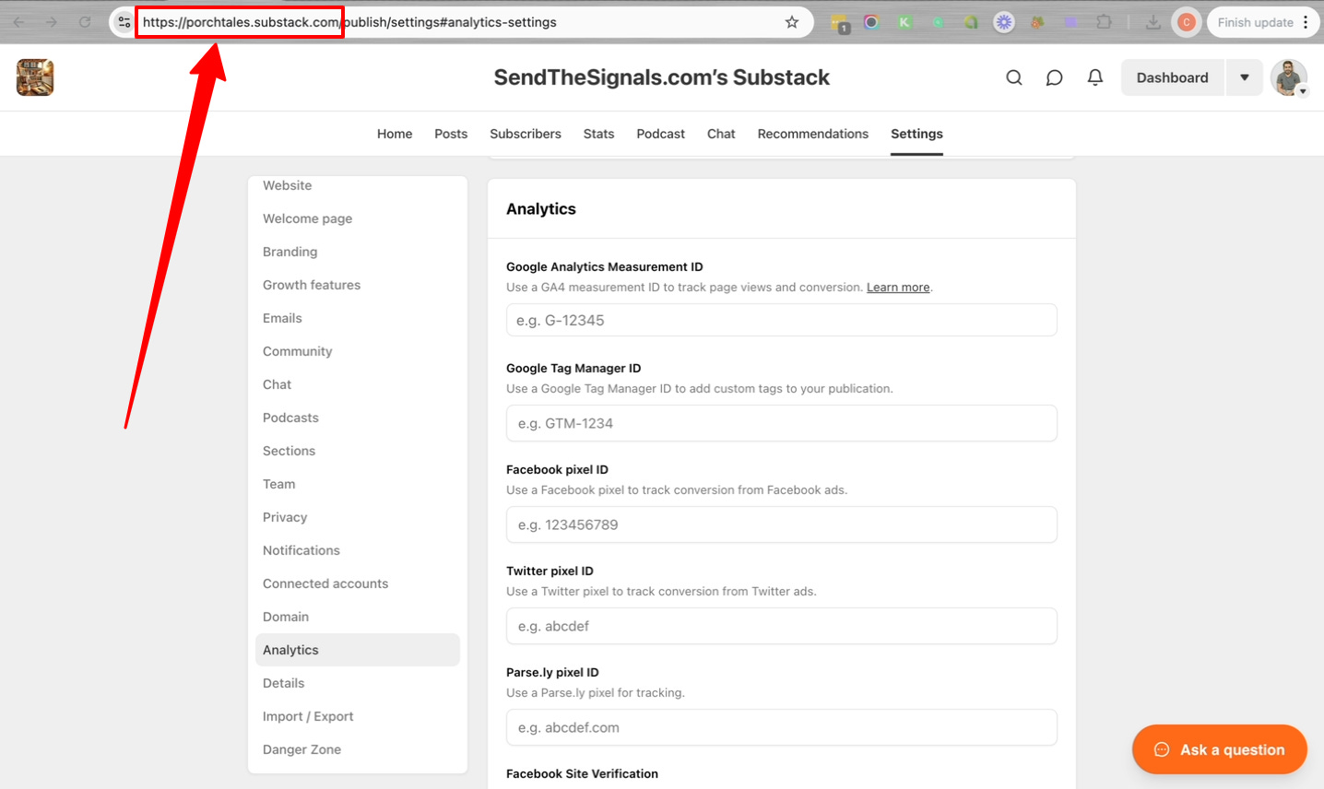Open site information icon in address bar
Viewport: 1324px width, 789px height.
tap(124, 22)
